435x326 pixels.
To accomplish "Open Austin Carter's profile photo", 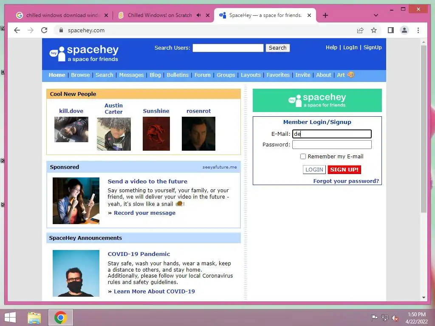I will 114,134.
